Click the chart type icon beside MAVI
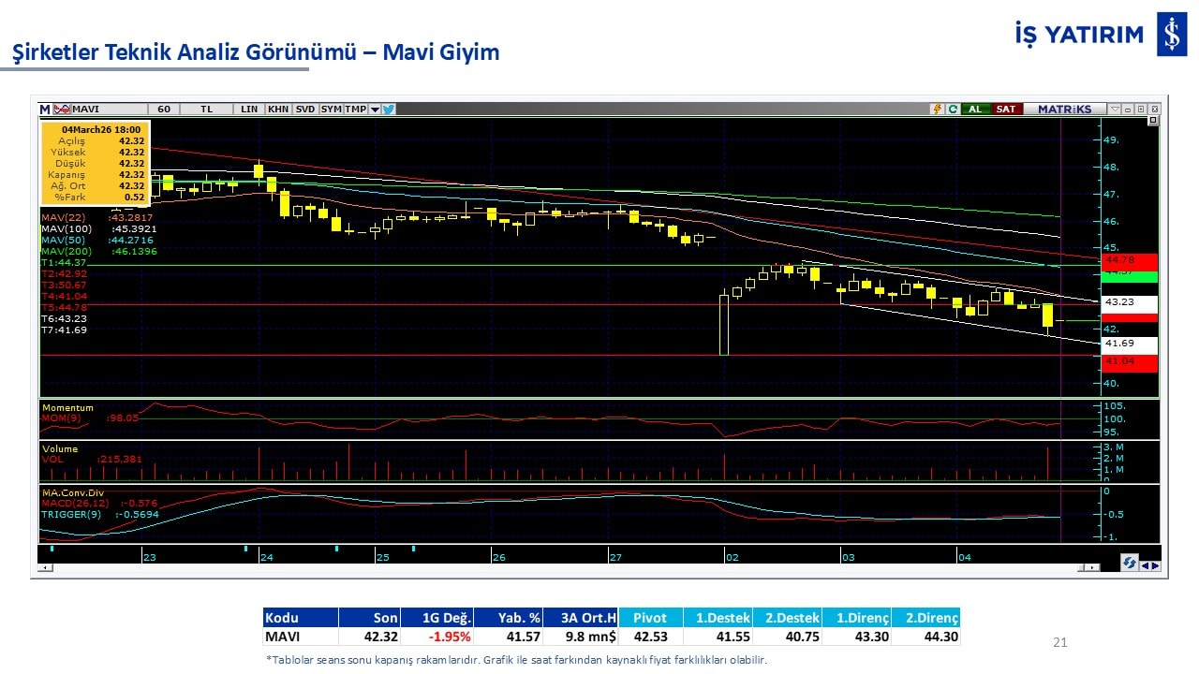Image resolution: width=1199 pixels, height=674 pixels. pos(62,109)
